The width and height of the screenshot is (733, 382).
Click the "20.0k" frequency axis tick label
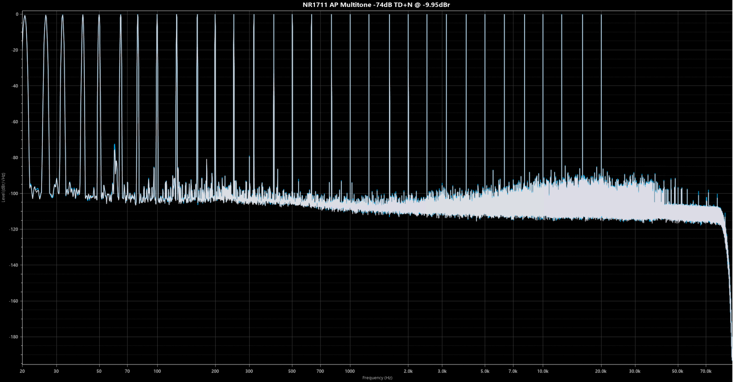[x=601, y=371]
